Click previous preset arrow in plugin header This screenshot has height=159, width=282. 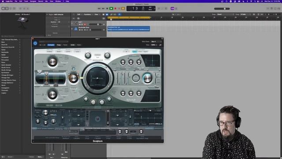tap(41, 45)
